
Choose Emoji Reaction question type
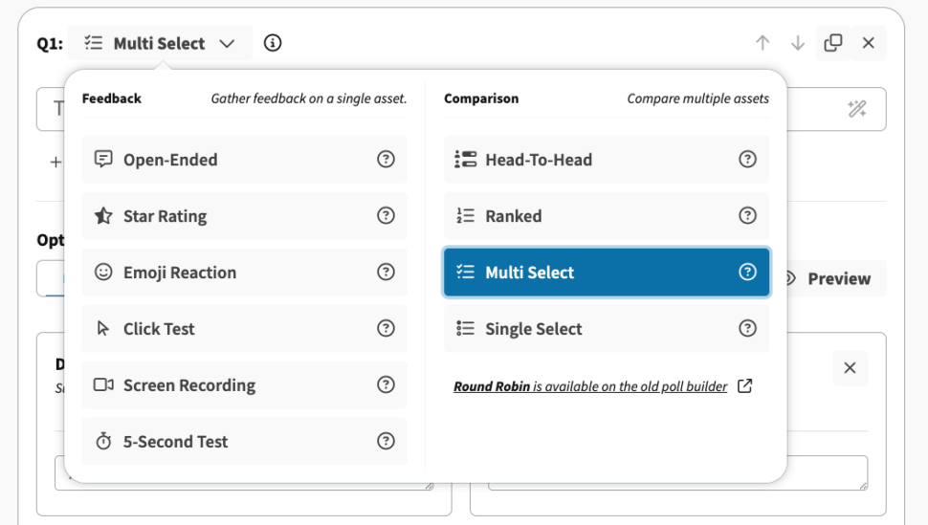[244, 273]
